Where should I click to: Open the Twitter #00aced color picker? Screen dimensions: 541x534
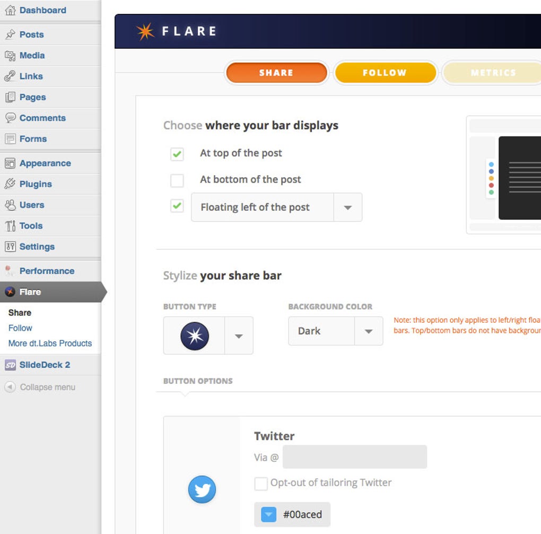[x=268, y=514]
